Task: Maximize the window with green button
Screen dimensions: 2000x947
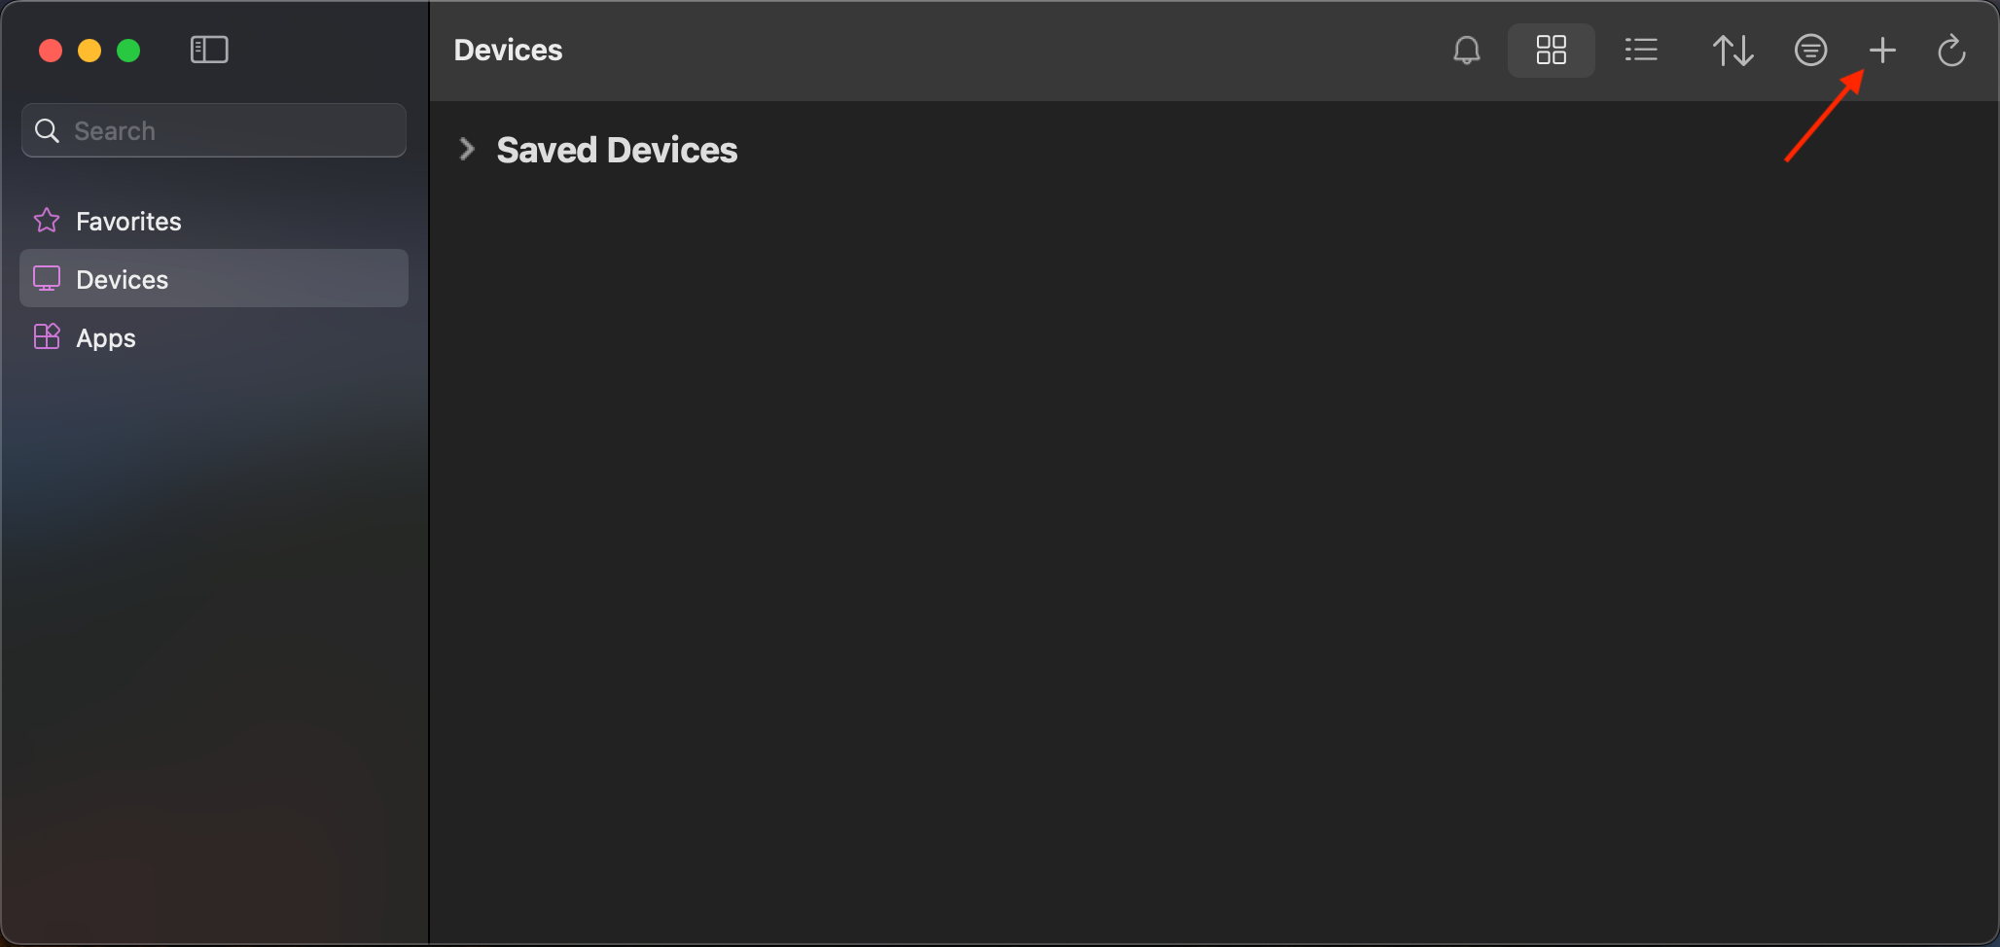Action: [x=128, y=51]
